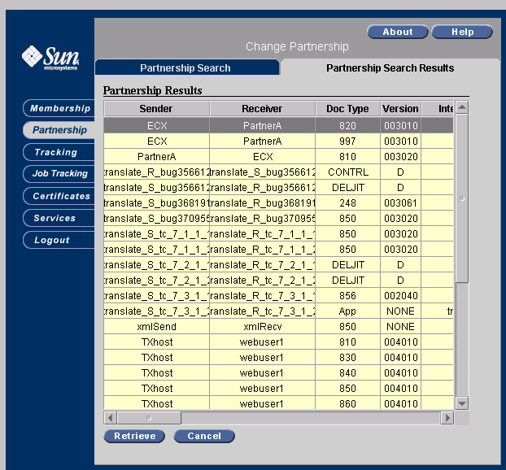This screenshot has height=470, width=506.
Task: Click version 003061 cell
Action: (400, 203)
